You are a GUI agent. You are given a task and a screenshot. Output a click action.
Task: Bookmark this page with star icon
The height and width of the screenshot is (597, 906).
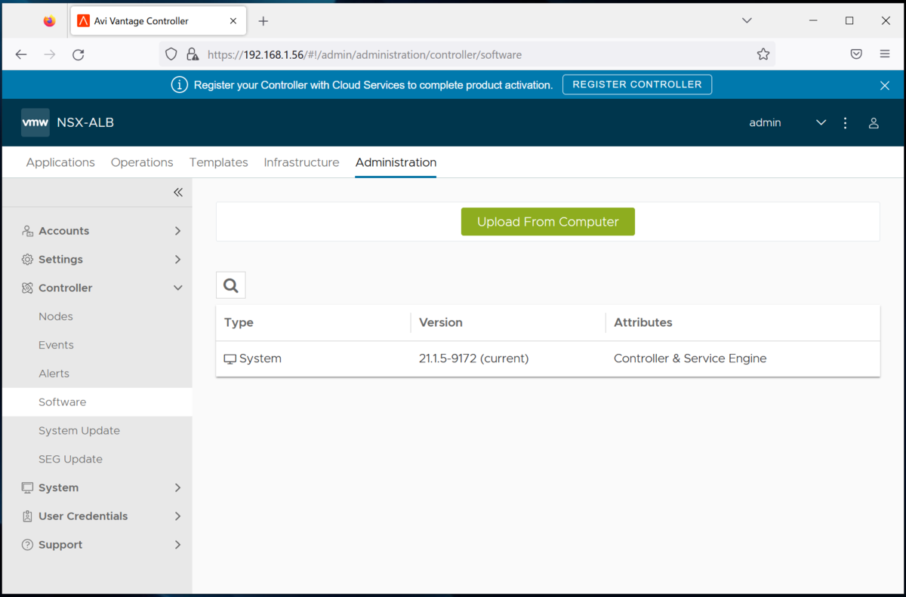(763, 54)
